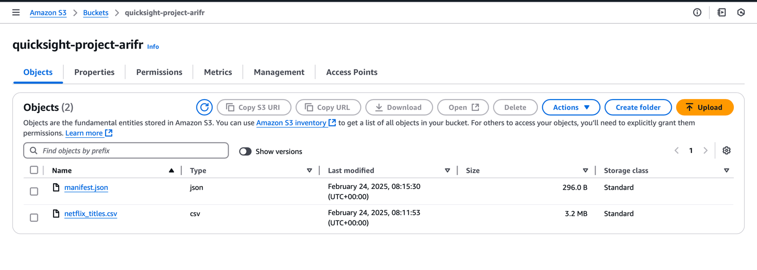The width and height of the screenshot is (757, 270).
Task: Click the netflix_titles.csv last modified date
Action: tap(374, 218)
